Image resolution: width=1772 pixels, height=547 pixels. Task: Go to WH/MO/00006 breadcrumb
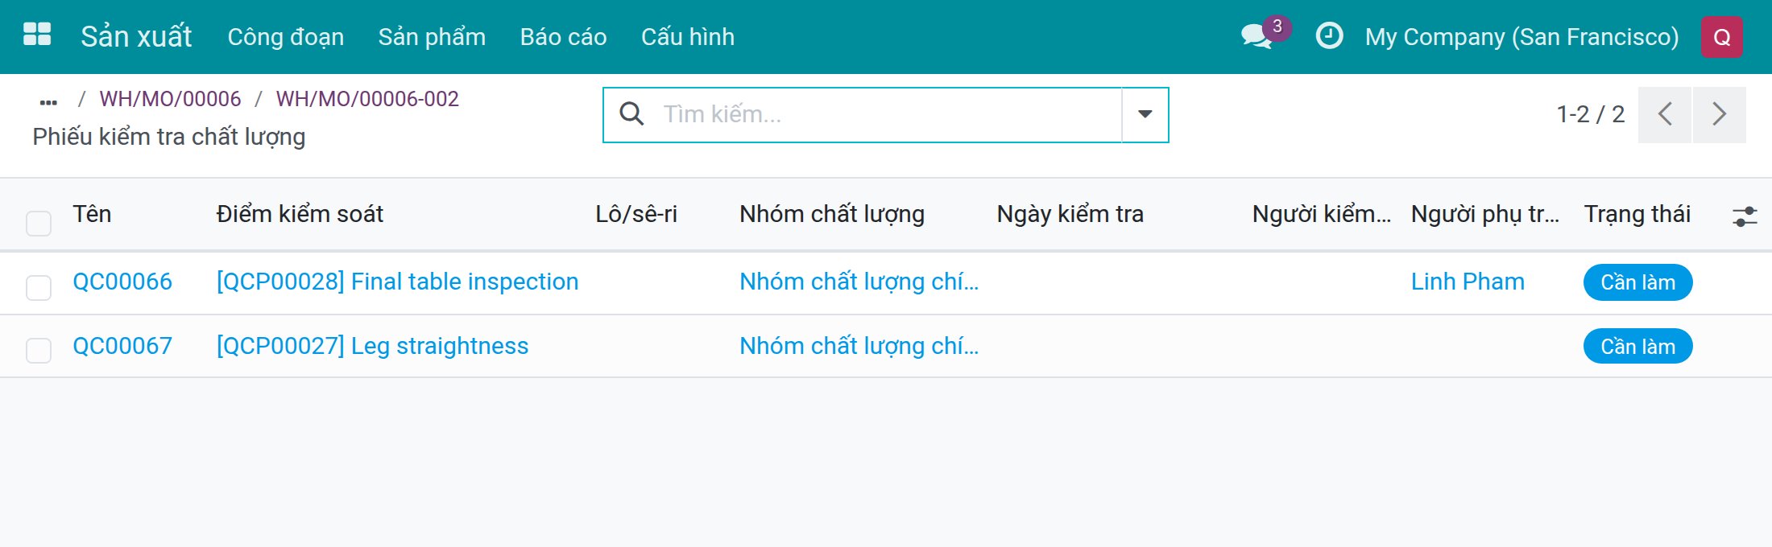click(170, 99)
